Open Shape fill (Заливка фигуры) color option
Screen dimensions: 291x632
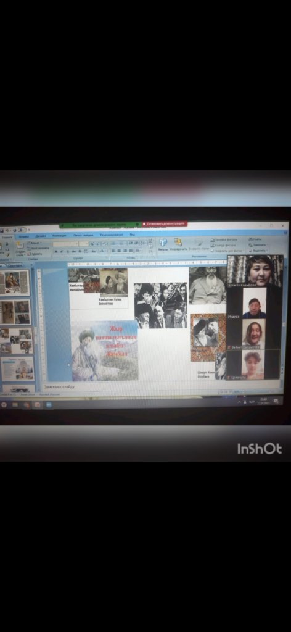224,239
